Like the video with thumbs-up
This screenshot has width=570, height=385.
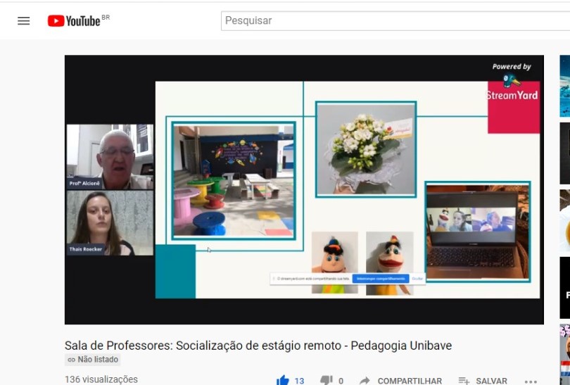pos(283,380)
